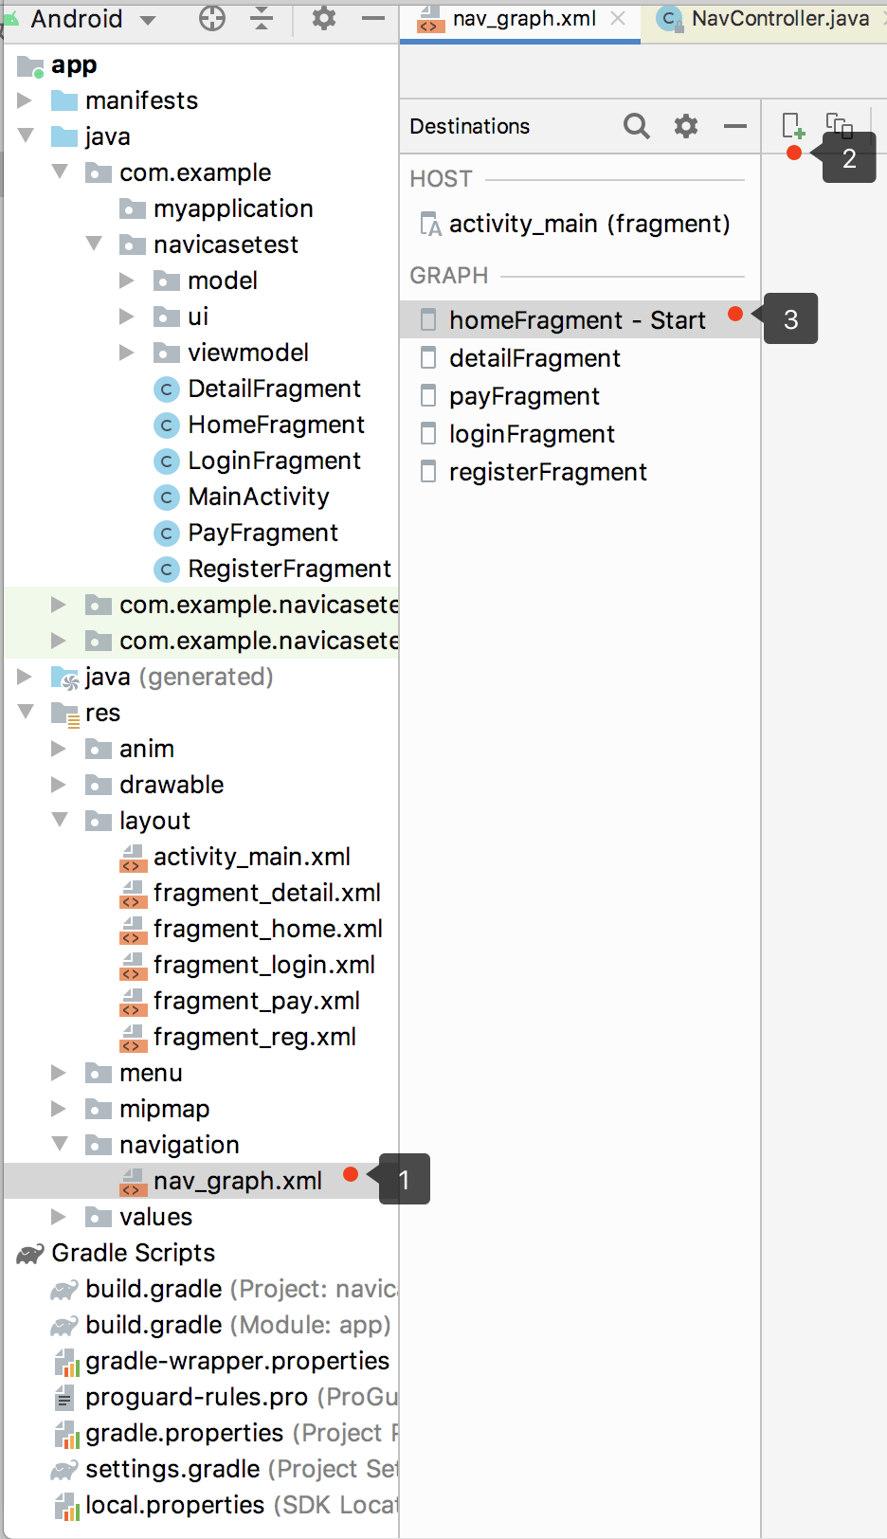The height and width of the screenshot is (1539, 887).
Task: Minimize the Destinations panel
Action: coord(734,126)
